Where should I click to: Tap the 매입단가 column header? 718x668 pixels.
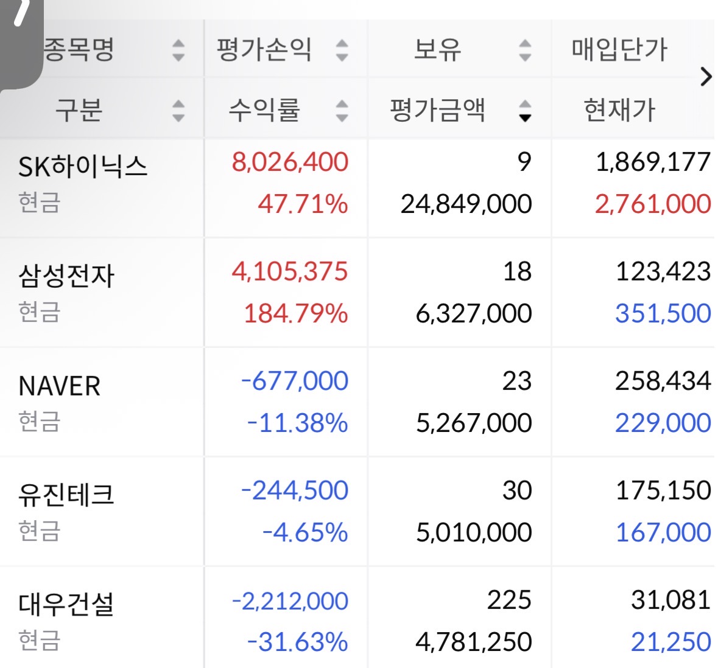coord(619,49)
